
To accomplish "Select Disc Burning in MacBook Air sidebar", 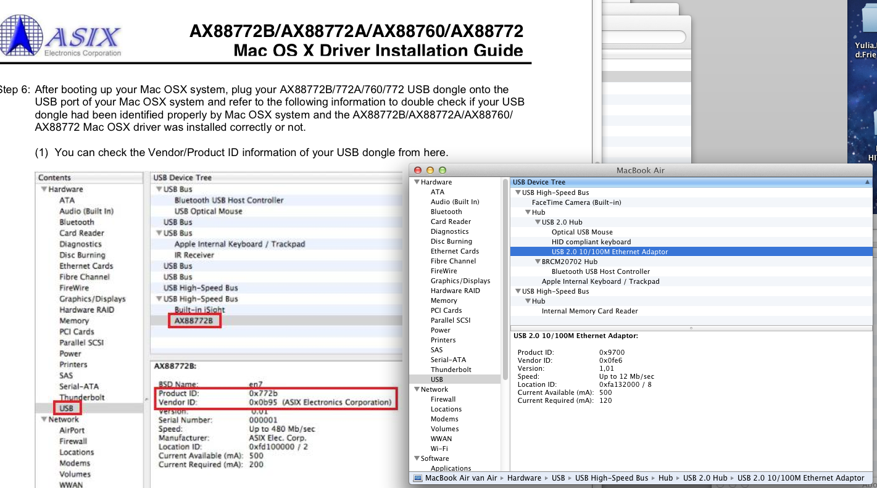I will [x=451, y=241].
